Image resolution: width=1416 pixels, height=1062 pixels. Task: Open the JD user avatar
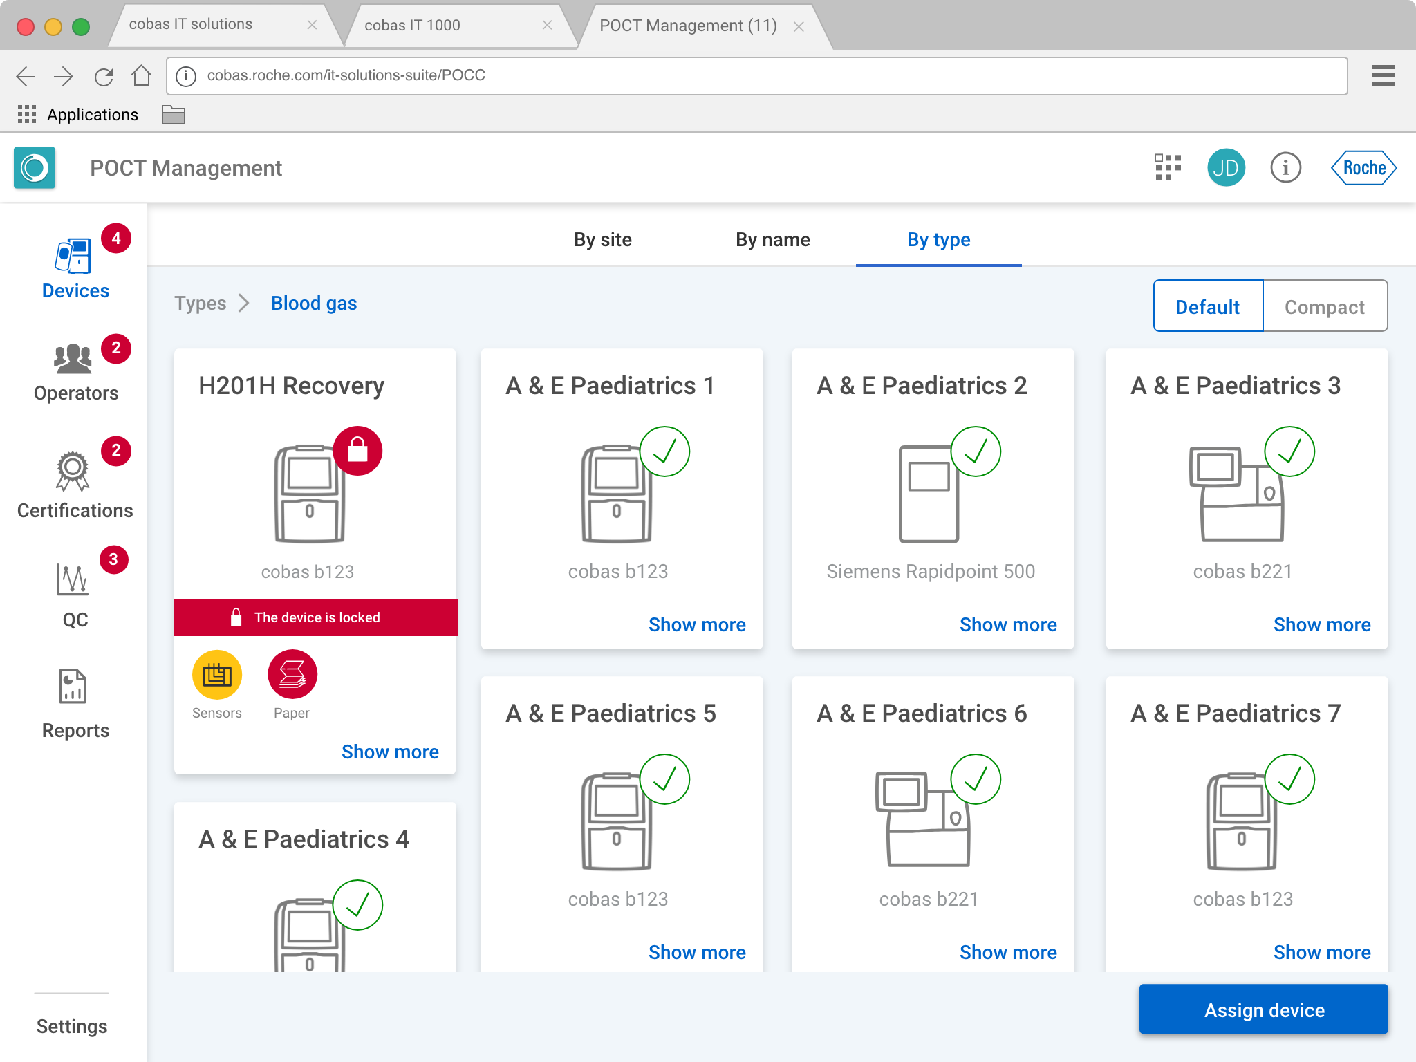(1226, 167)
